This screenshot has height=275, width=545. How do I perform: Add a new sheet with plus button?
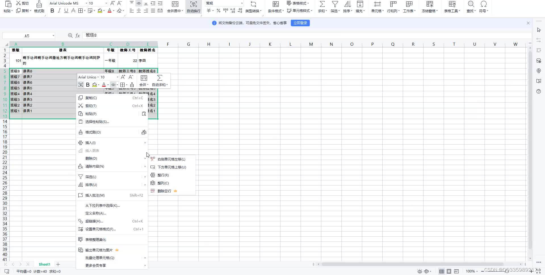(x=58, y=264)
